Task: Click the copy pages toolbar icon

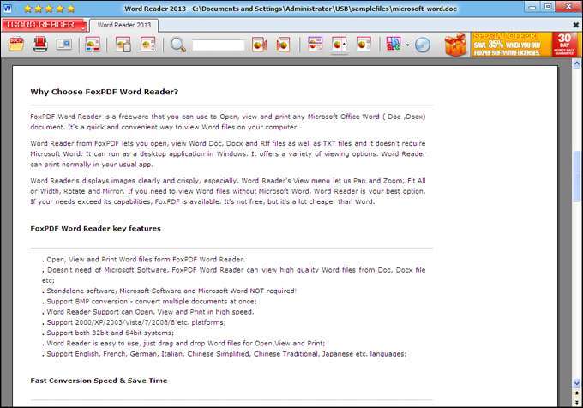Action: [x=123, y=45]
